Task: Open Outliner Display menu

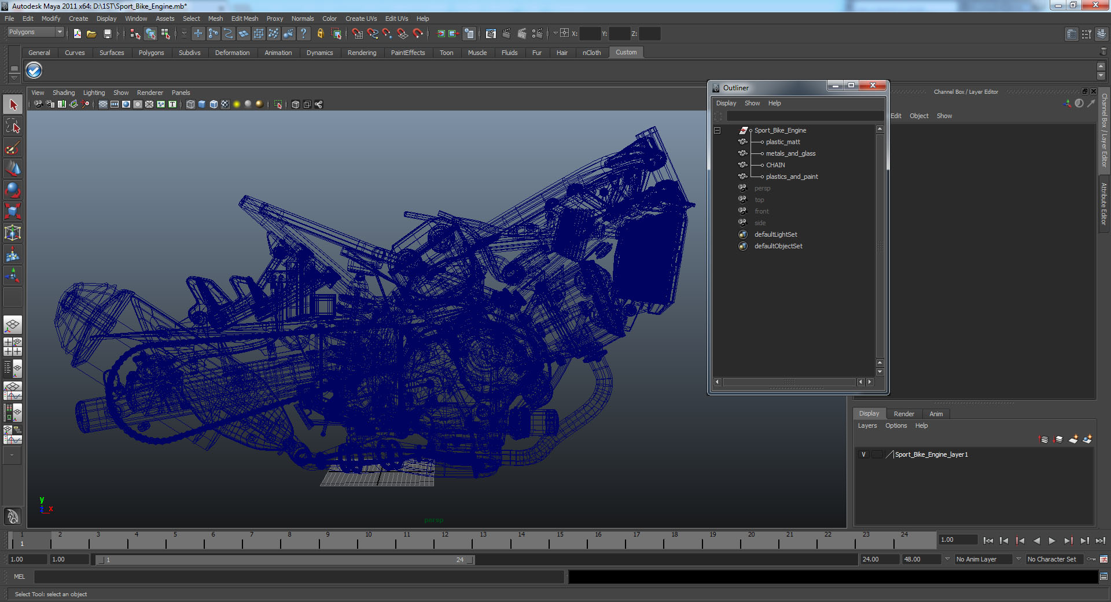Action: (x=726, y=103)
